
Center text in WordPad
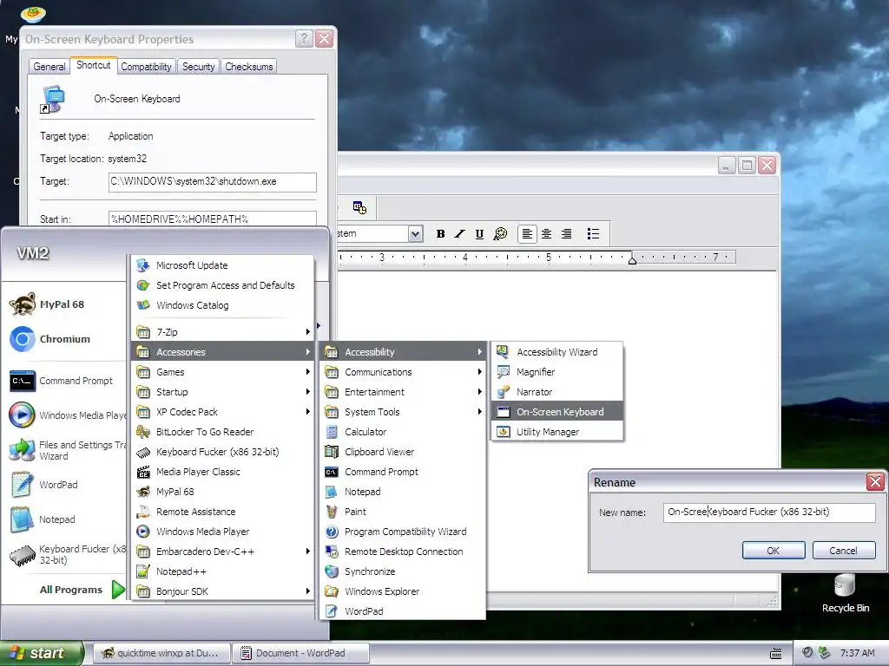[547, 234]
